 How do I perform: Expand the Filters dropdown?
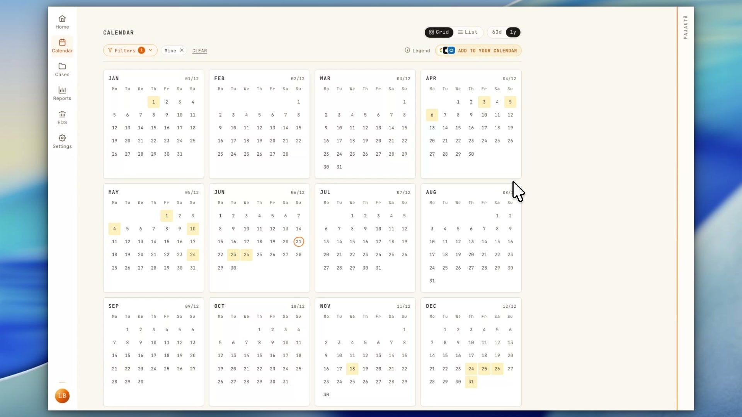(x=130, y=50)
